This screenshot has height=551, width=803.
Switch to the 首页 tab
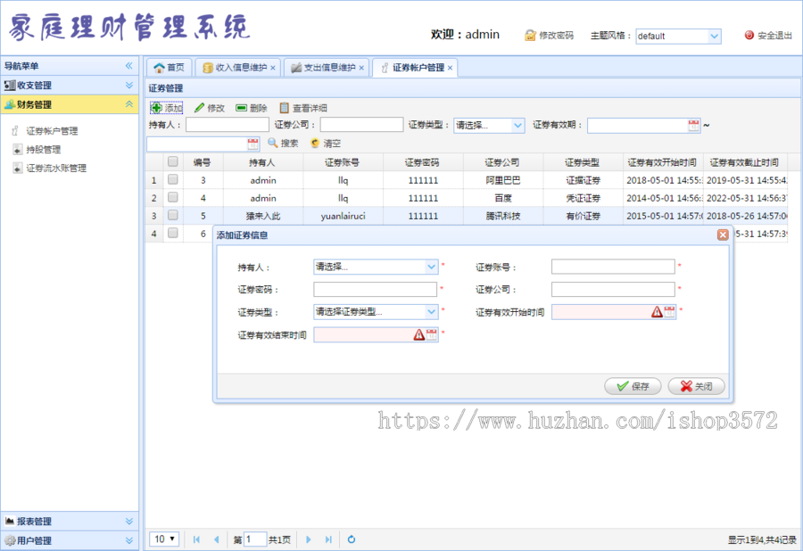coord(170,68)
